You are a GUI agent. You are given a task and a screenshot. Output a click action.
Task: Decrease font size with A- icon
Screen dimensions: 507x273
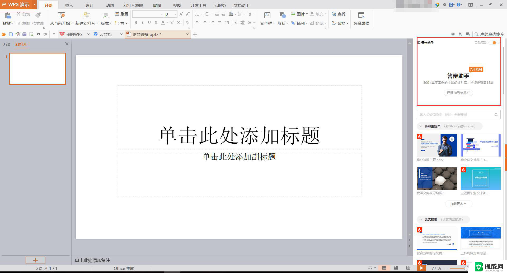coord(188,14)
